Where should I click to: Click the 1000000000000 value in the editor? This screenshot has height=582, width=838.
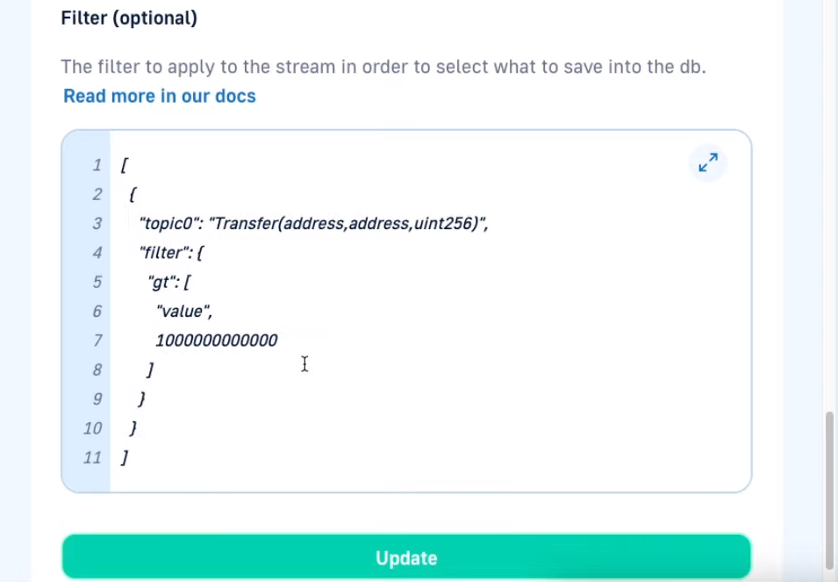click(x=217, y=341)
